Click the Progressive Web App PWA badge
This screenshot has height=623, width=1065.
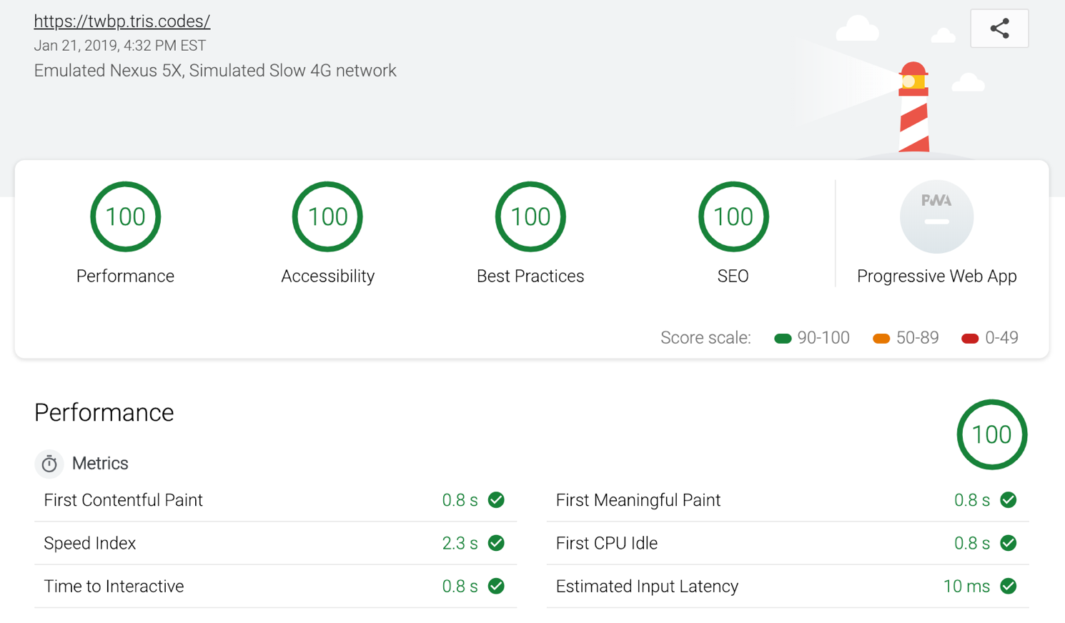(x=936, y=216)
